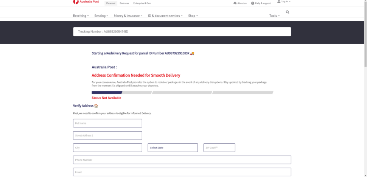Click the Help & support question icon
Image resolution: width=367 pixels, height=177 pixels.
pyautogui.click(x=253, y=3)
